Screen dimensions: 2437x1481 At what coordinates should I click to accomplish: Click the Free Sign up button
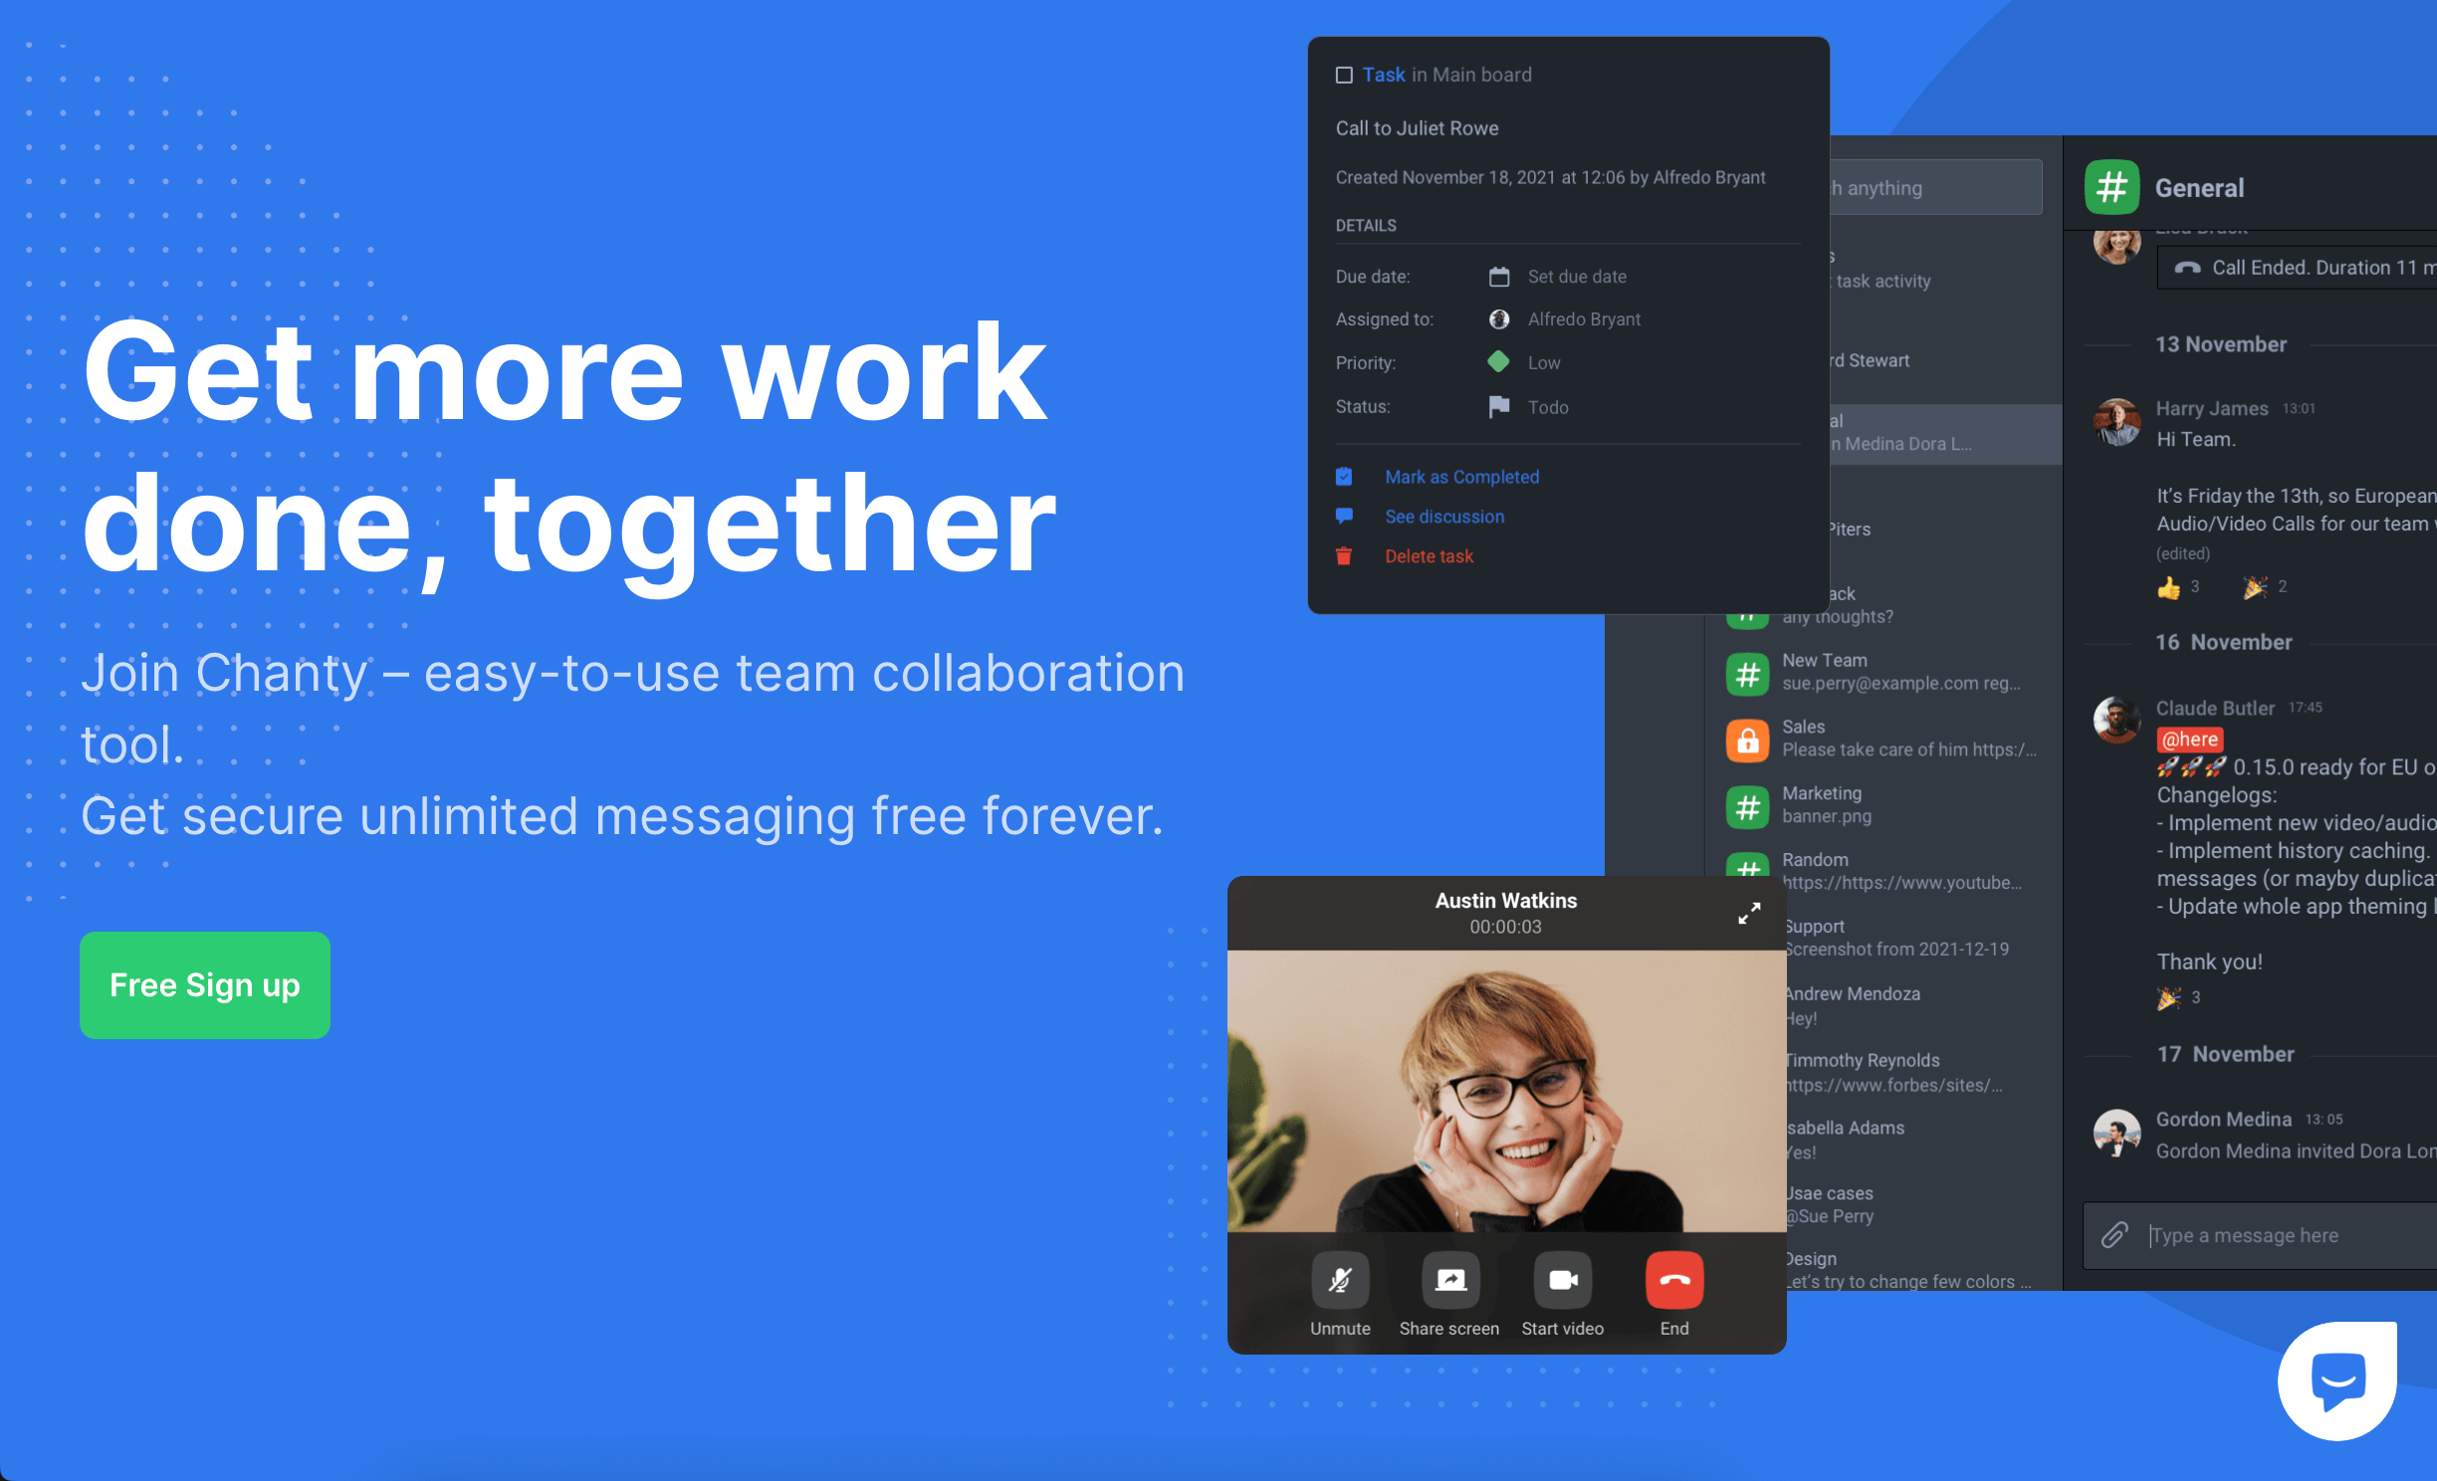pyautogui.click(x=205, y=985)
